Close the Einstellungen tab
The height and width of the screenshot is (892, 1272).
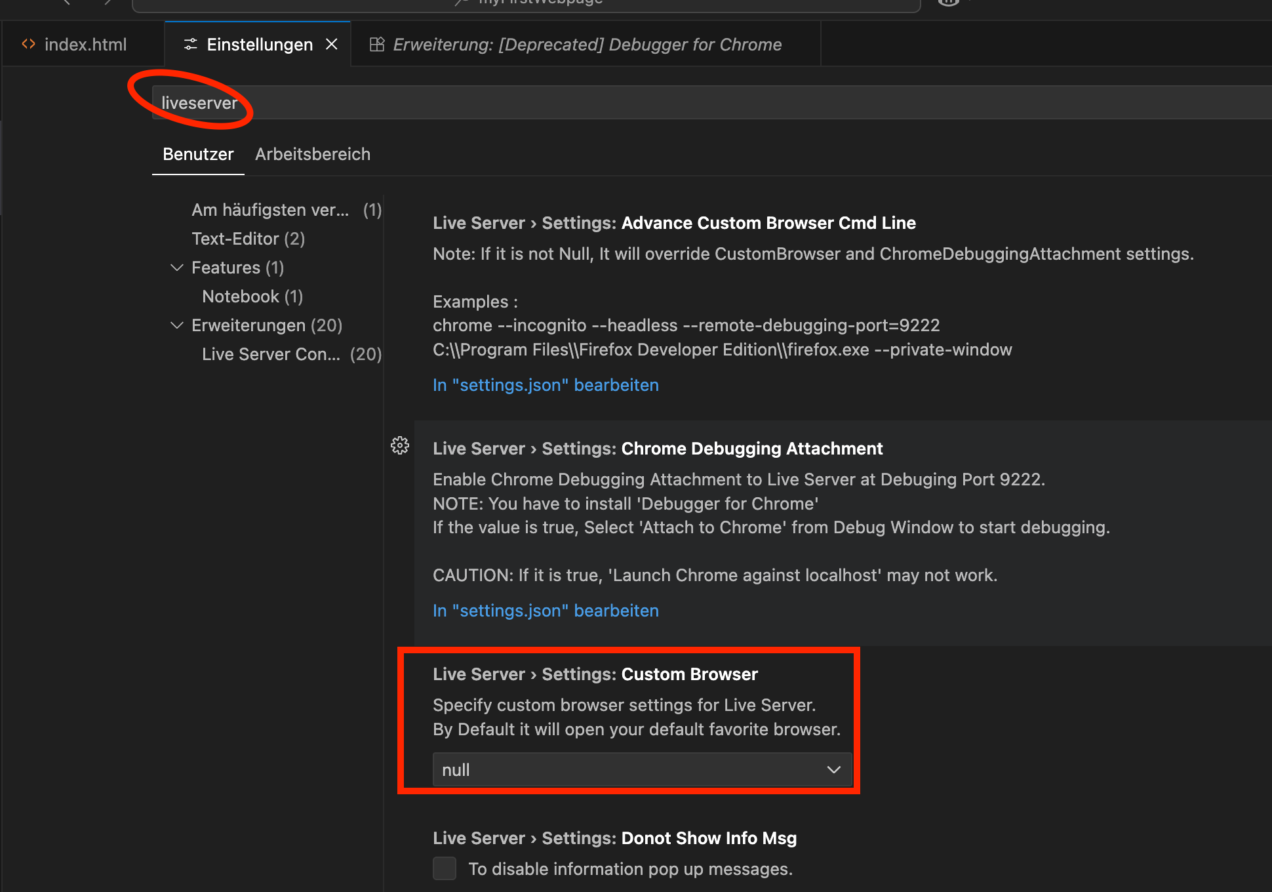pyautogui.click(x=332, y=44)
